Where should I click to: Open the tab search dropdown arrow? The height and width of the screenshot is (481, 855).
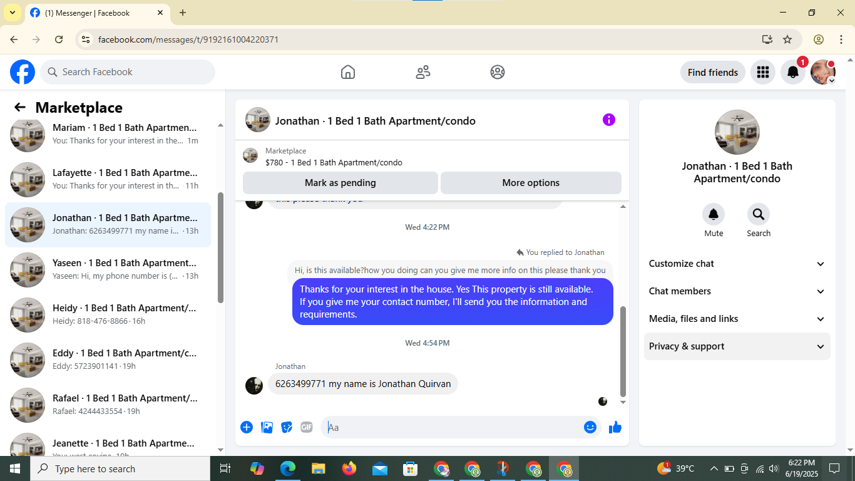pyautogui.click(x=13, y=13)
